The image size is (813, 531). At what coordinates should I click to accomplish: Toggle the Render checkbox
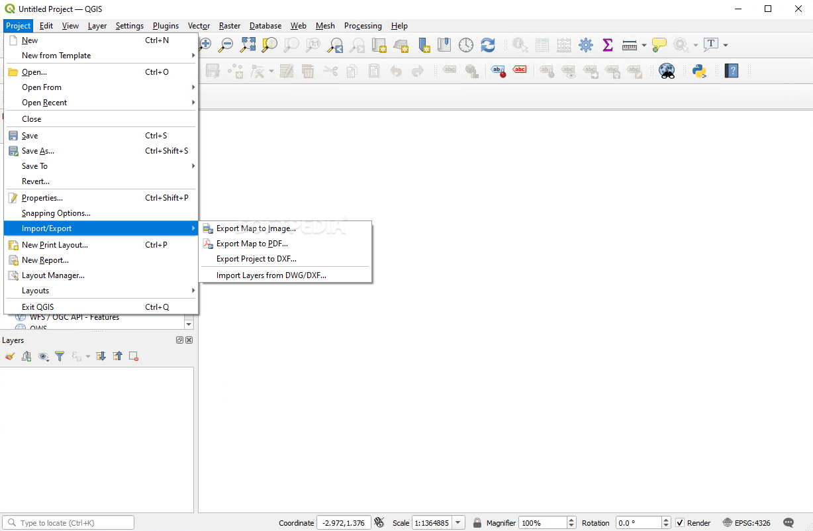click(x=680, y=522)
